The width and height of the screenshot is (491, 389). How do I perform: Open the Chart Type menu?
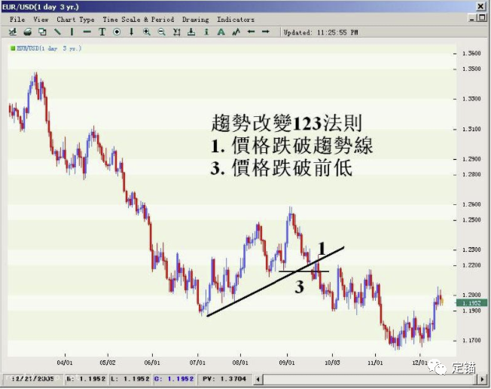75,20
